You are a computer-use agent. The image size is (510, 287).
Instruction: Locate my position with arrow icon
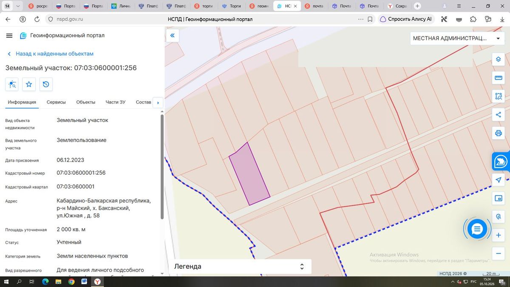pos(499,180)
